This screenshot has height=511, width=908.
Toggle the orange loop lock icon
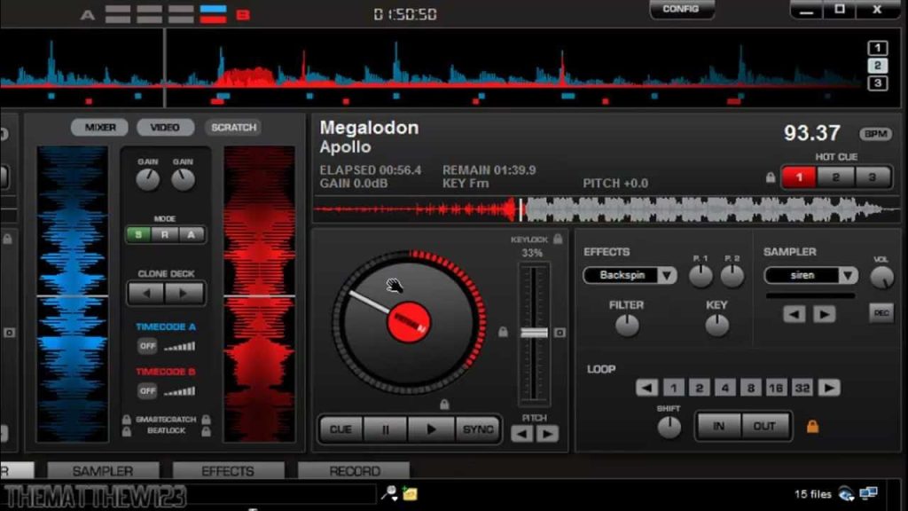coord(812,427)
